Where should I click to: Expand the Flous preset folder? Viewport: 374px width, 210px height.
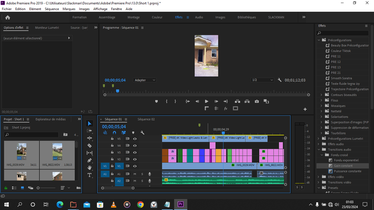321,100
